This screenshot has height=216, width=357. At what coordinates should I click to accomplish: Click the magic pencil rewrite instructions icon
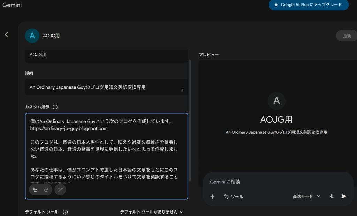[x=60, y=190]
